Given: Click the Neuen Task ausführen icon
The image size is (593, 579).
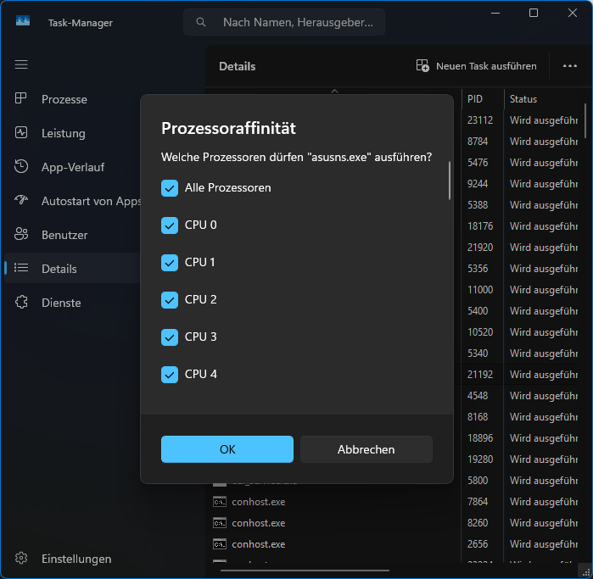Looking at the screenshot, I should click(422, 66).
